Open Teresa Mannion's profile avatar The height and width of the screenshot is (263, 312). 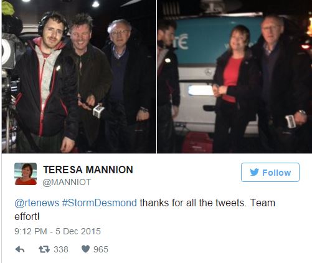click(x=26, y=174)
